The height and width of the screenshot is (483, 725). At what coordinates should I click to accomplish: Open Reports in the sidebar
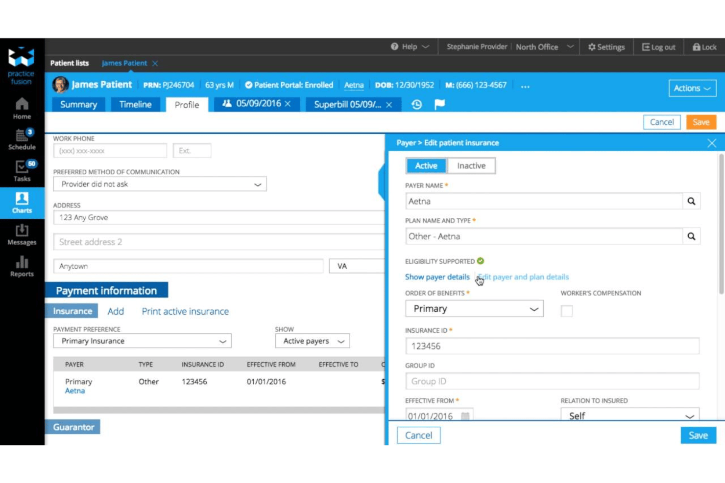22,266
